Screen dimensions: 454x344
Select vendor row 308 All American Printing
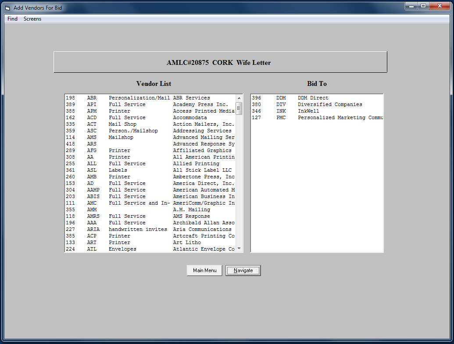[150, 157]
